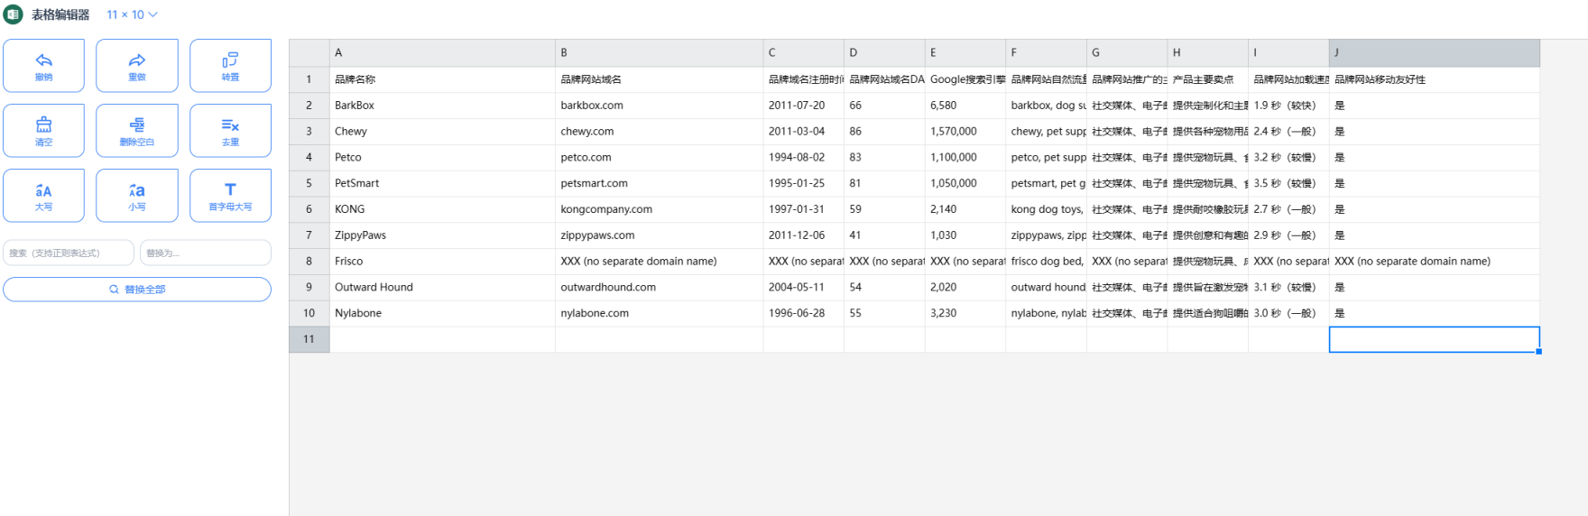Remove blanks with 删除空白
Viewport: 1588px width, 516px height.
coord(137,131)
